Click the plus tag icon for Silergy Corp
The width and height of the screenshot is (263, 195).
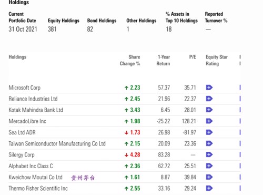[209, 155]
